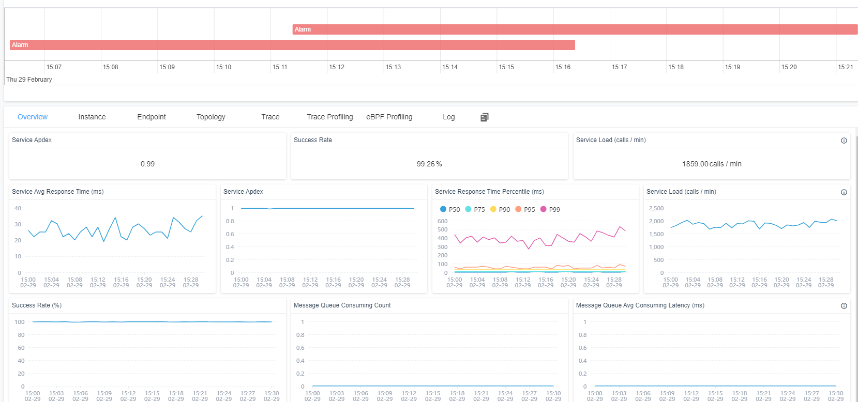
Task: Switch to the Topology tab
Action: click(x=211, y=117)
